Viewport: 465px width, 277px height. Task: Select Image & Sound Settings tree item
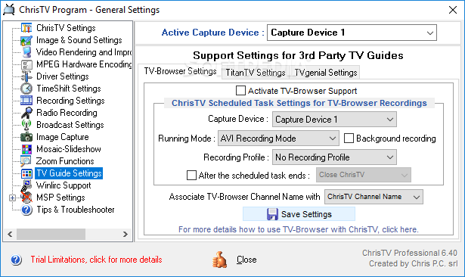click(79, 40)
